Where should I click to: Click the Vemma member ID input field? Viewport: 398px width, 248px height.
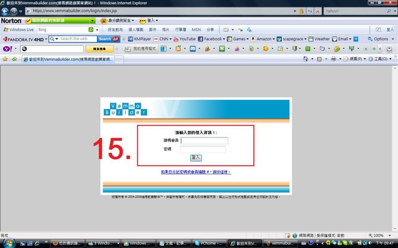coord(204,140)
